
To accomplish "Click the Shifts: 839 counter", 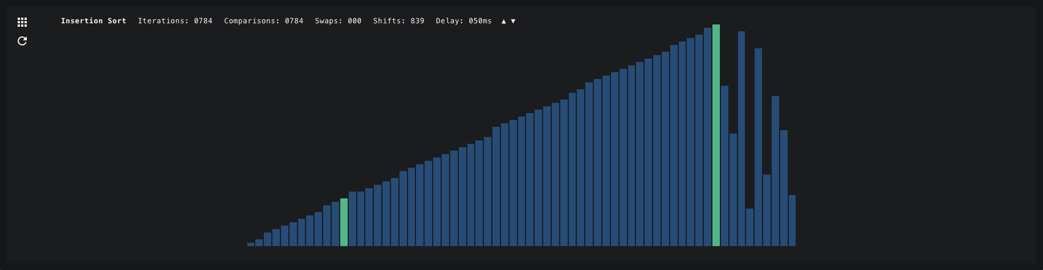I will pos(398,21).
